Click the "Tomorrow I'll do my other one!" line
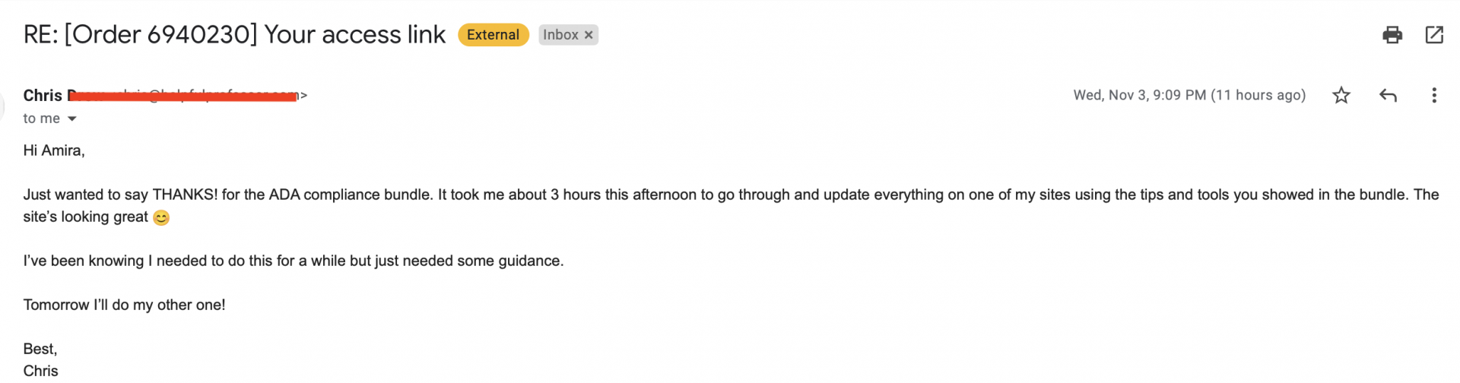This screenshot has height=383, width=1460. tap(124, 305)
